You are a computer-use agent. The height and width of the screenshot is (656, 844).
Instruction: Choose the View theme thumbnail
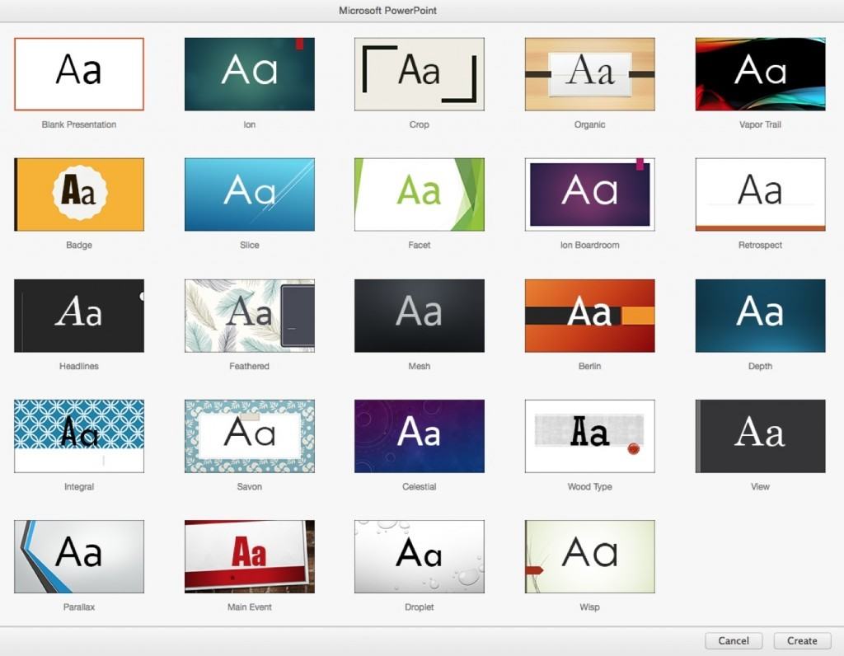tap(760, 437)
